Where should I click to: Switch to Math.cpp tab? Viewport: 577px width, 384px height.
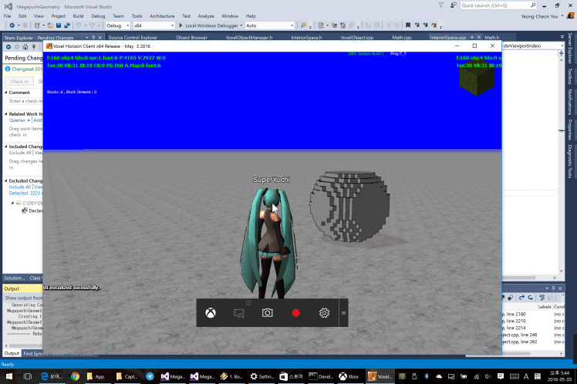[402, 38]
